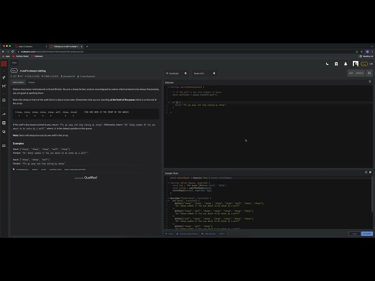
Task: Open the Chat sidebar icon
Action: click(4, 123)
